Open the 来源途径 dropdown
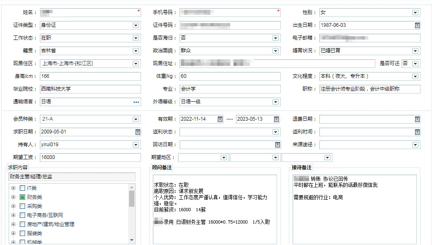 (x=415, y=145)
